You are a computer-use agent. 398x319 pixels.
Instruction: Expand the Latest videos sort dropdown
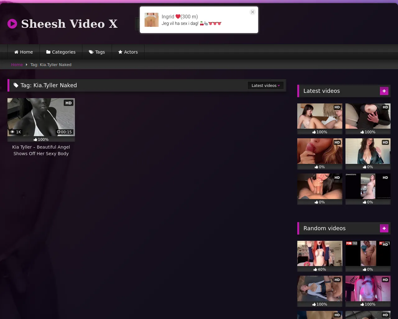pos(265,85)
